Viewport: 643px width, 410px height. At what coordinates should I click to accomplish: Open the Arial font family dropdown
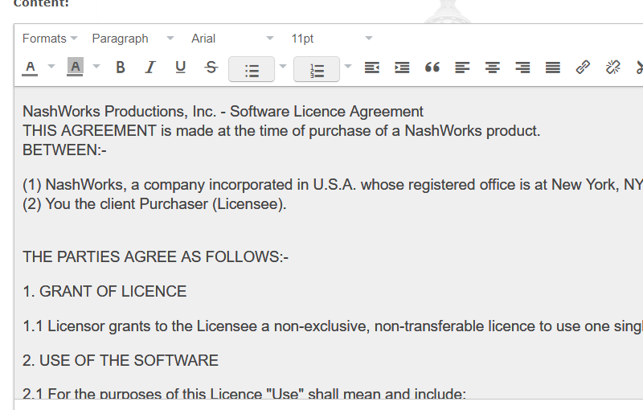click(x=232, y=39)
